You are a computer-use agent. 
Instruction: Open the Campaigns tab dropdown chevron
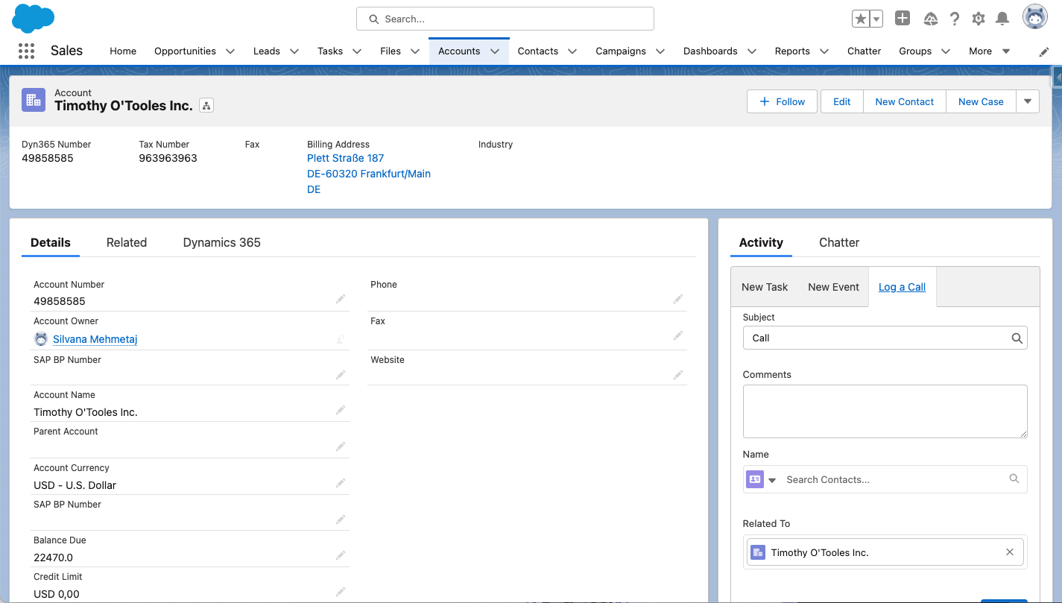pyautogui.click(x=660, y=51)
